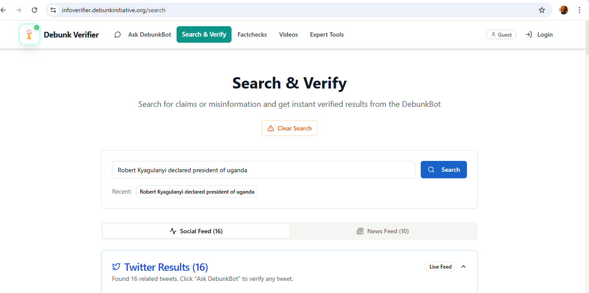Viewport: 589px width, 293px height.
Task: Go to the Factchecks menu item
Action: tap(252, 34)
